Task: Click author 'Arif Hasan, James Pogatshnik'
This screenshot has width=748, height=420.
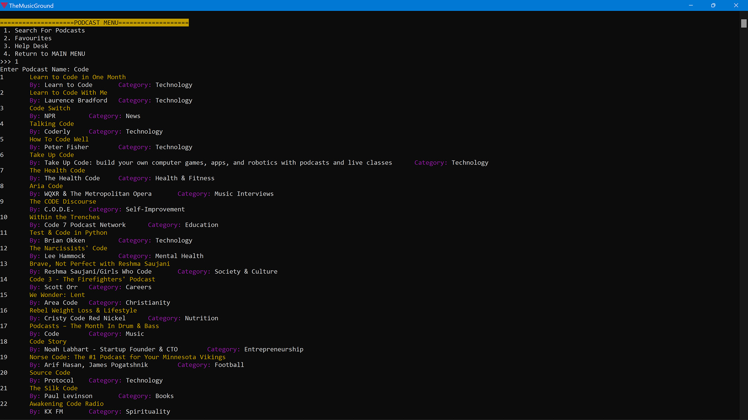Action: click(x=96, y=365)
